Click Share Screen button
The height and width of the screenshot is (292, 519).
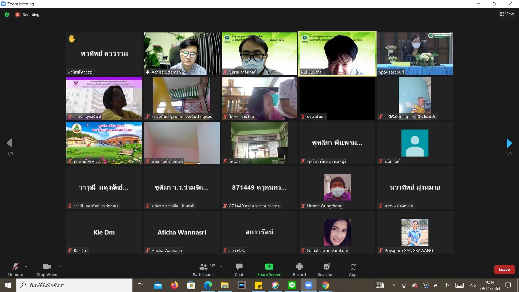(269, 270)
